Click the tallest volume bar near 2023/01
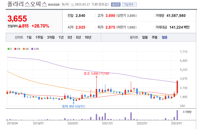Image resolution: width=197 pixels, height=129 pixels. [177, 115]
